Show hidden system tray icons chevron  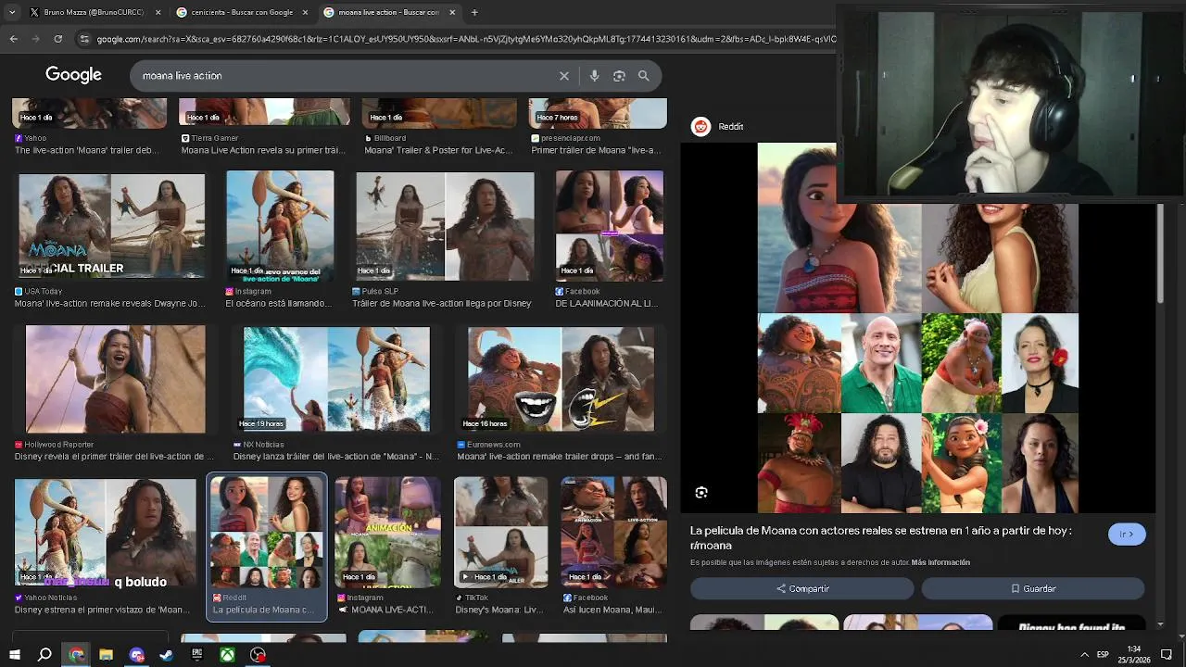click(x=1084, y=655)
